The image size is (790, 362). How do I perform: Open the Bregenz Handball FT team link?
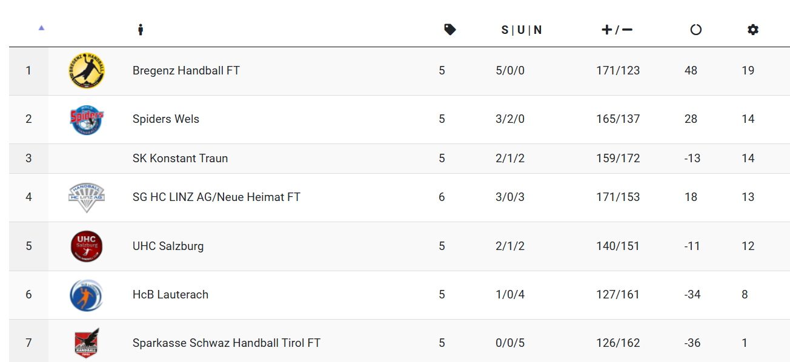186,71
